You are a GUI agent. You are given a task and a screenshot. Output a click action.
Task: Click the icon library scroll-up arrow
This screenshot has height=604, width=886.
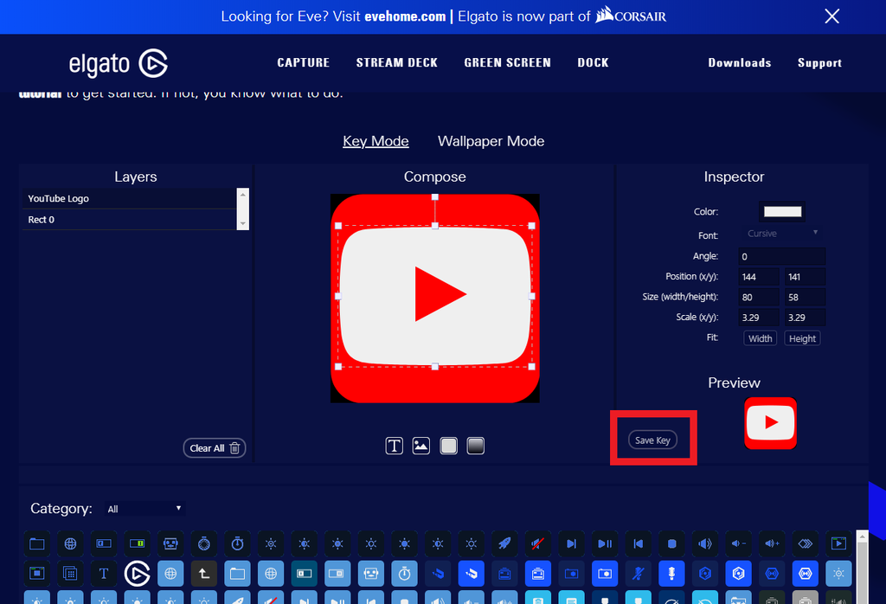(862, 537)
